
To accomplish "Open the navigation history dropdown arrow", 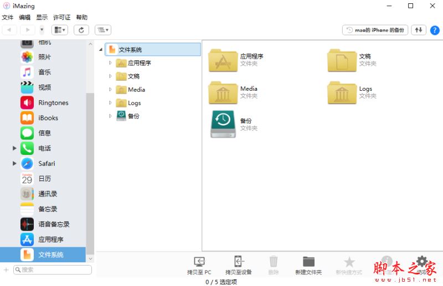I will pos(42,30).
